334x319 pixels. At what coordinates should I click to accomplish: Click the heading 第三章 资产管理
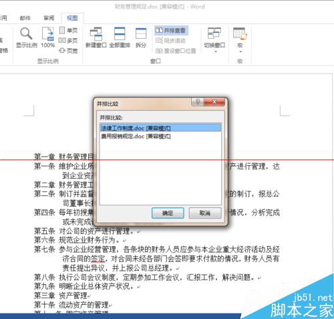pyautogui.click(x=61, y=296)
